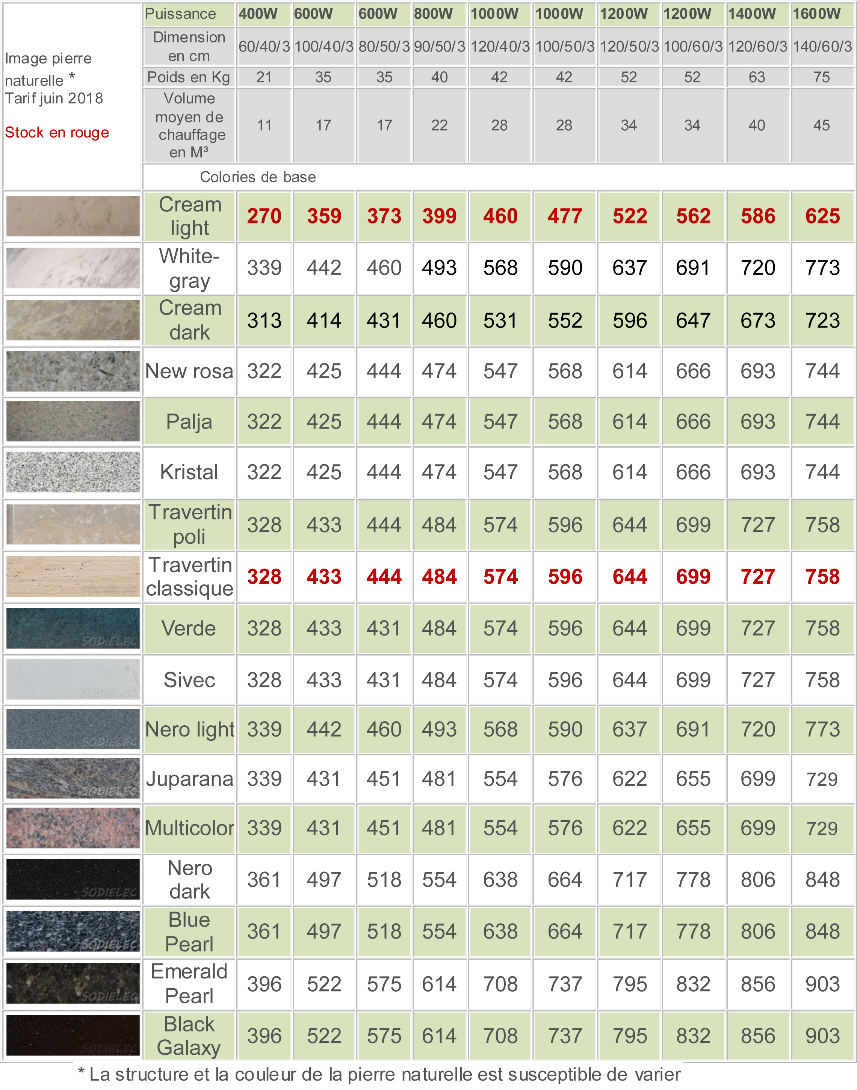Select dimension 60/40/3 cell
The image size is (857, 1090).
265,47
